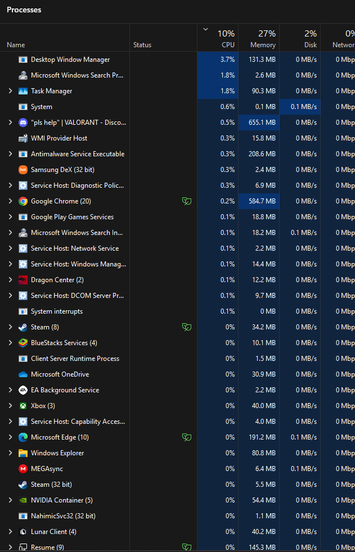Click the Service Host: Network Service gear icon
This screenshot has height=552, width=355.
[x=23, y=248]
